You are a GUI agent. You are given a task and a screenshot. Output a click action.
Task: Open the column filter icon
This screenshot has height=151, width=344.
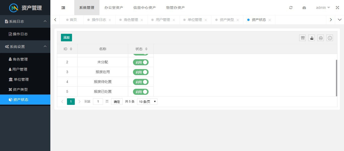tap(303, 38)
